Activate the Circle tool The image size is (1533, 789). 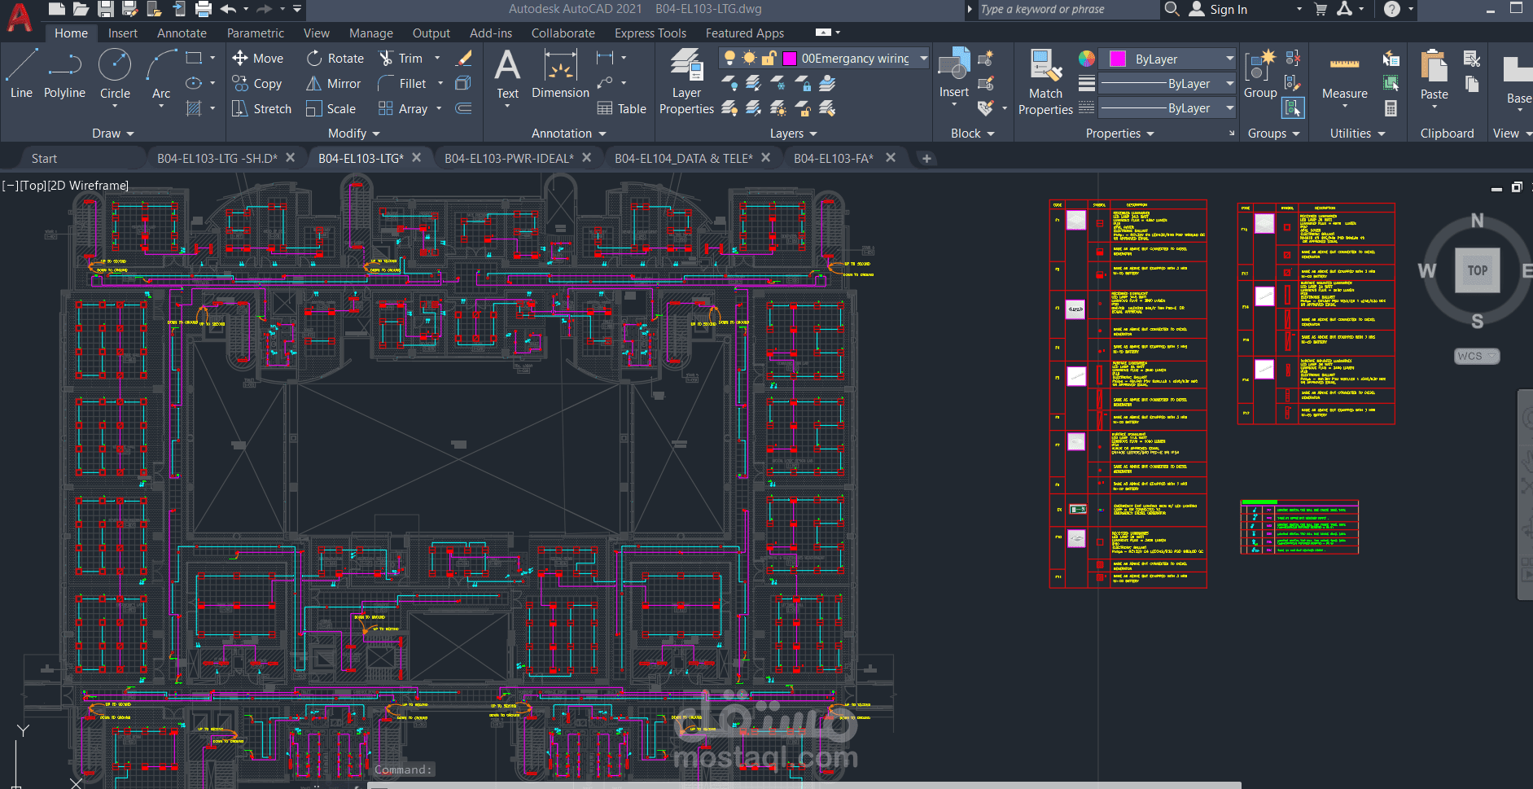[x=115, y=74]
